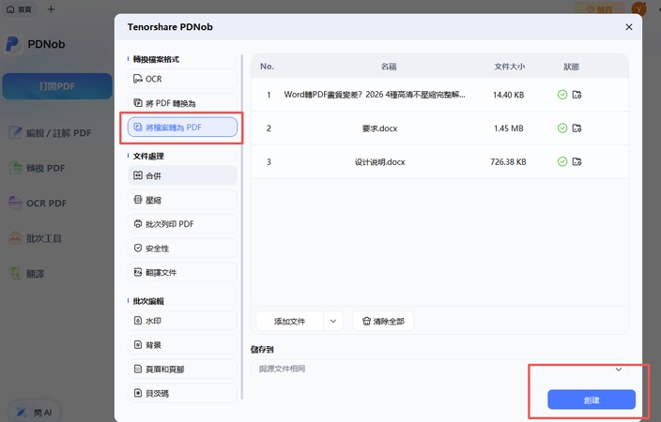Image resolution: width=661 pixels, height=422 pixels.
Task: Click the 問 AI button in main window
Action: (35, 413)
